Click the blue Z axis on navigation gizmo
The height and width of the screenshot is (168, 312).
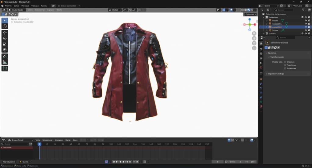[x=250, y=19]
